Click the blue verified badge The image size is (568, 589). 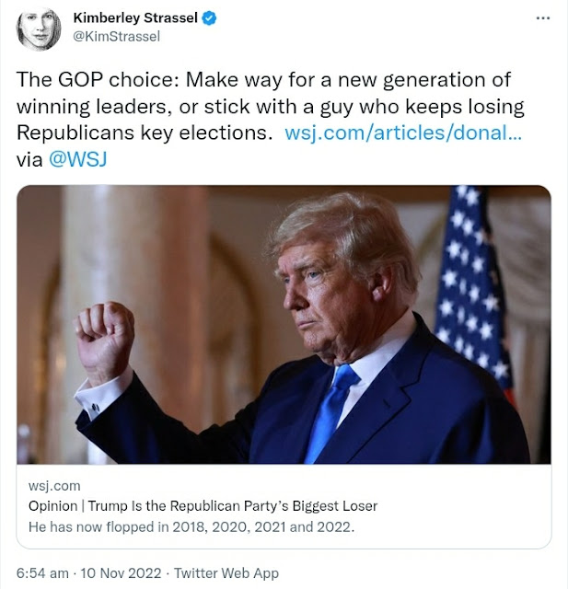209,18
